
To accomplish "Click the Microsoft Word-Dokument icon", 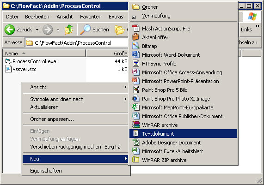I will [x=136, y=55].
